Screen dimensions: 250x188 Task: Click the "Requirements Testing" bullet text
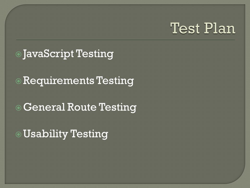tap(78, 81)
